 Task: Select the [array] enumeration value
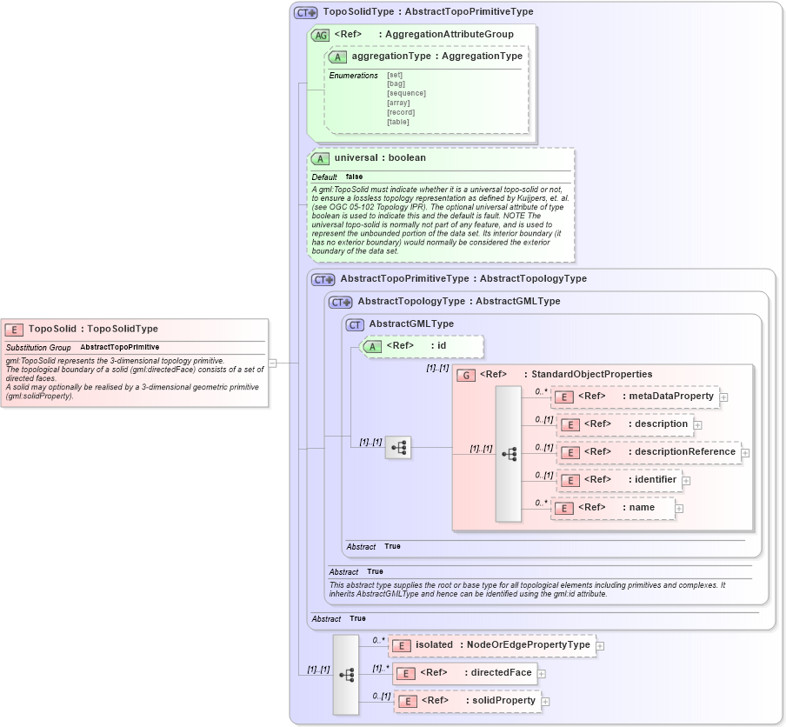click(x=398, y=103)
